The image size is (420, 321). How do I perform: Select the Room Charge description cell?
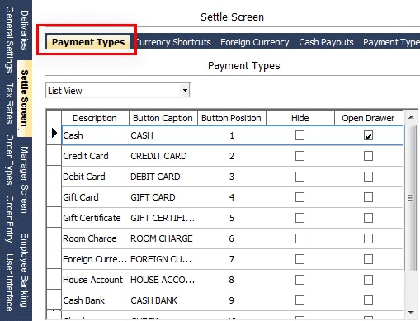pos(96,238)
